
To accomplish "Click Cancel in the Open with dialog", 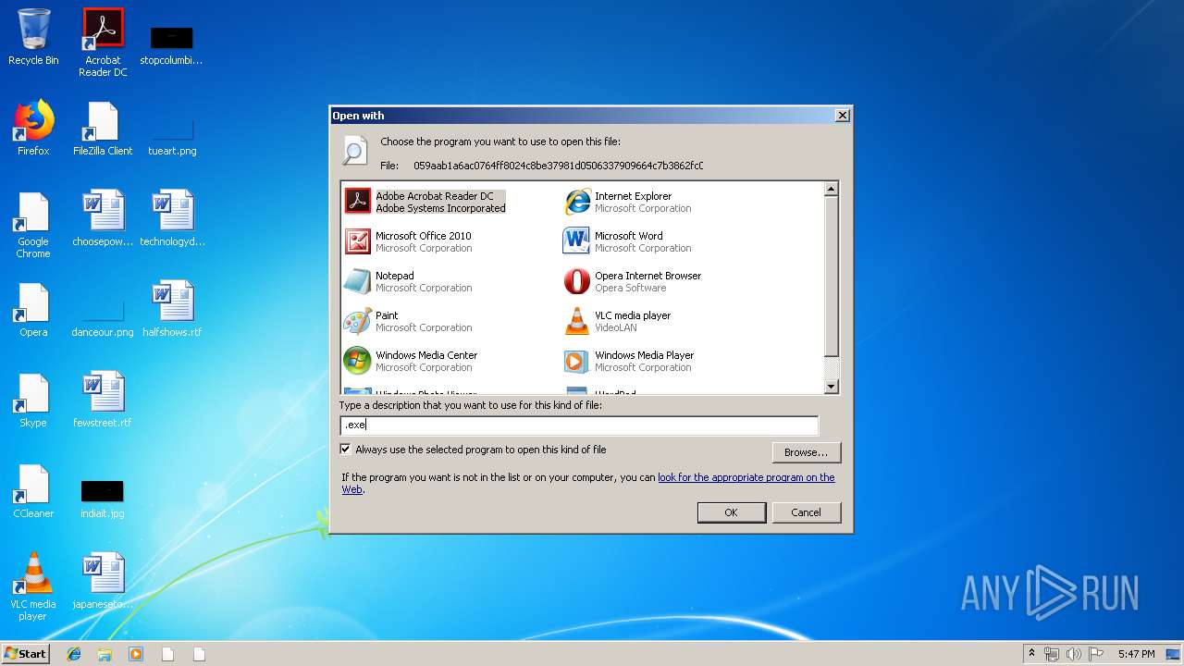I will coord(806,512).
